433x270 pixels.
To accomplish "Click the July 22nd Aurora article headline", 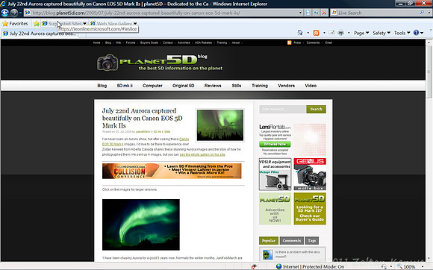I will (x=142, y=118).
